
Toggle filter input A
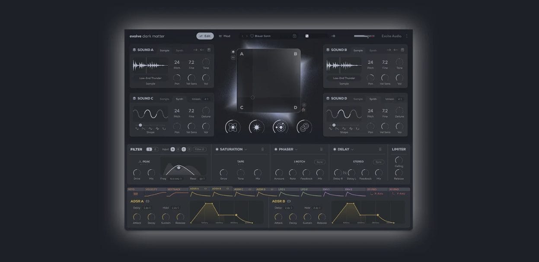coord(173,149)
